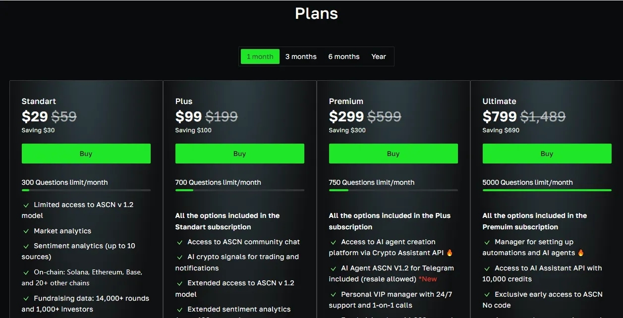Click checkmark beside Exclusive early access to ASCN
This screenshot has height=318, width=623.
point(487,295)
